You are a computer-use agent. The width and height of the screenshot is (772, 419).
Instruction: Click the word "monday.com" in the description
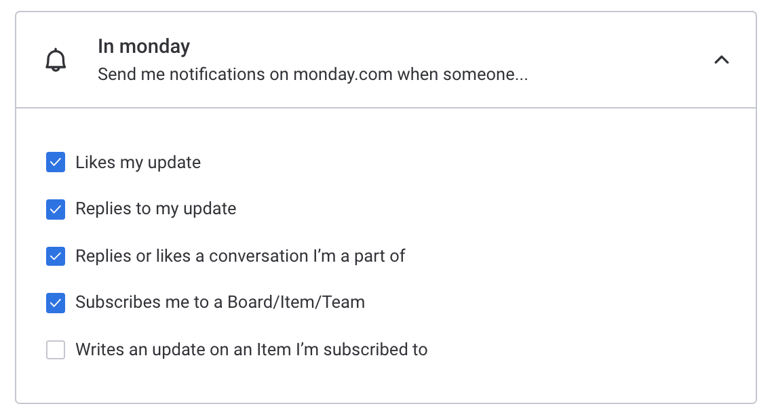(x=343, y=75)
